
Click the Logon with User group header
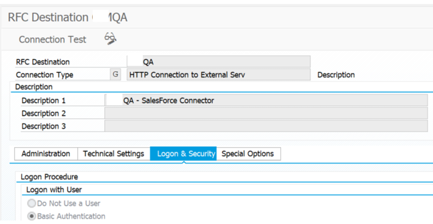54,189
